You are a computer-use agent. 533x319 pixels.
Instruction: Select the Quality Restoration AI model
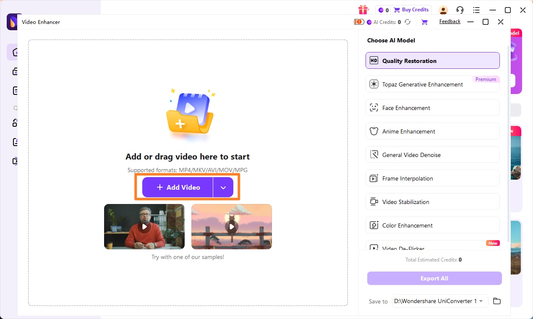pyautogui.click(x=432, y=60)
